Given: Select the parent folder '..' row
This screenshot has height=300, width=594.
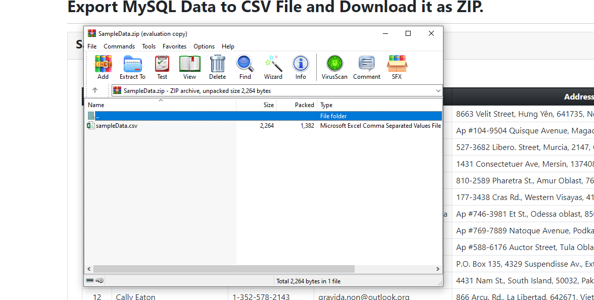Looking at the screenshot, I should click(x=264, y=116).
